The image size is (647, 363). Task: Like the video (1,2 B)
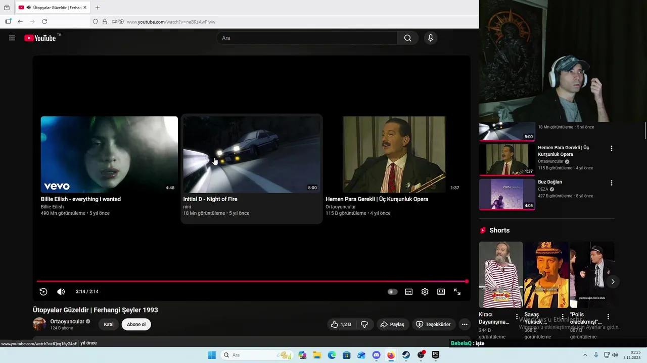pos(341,324)
